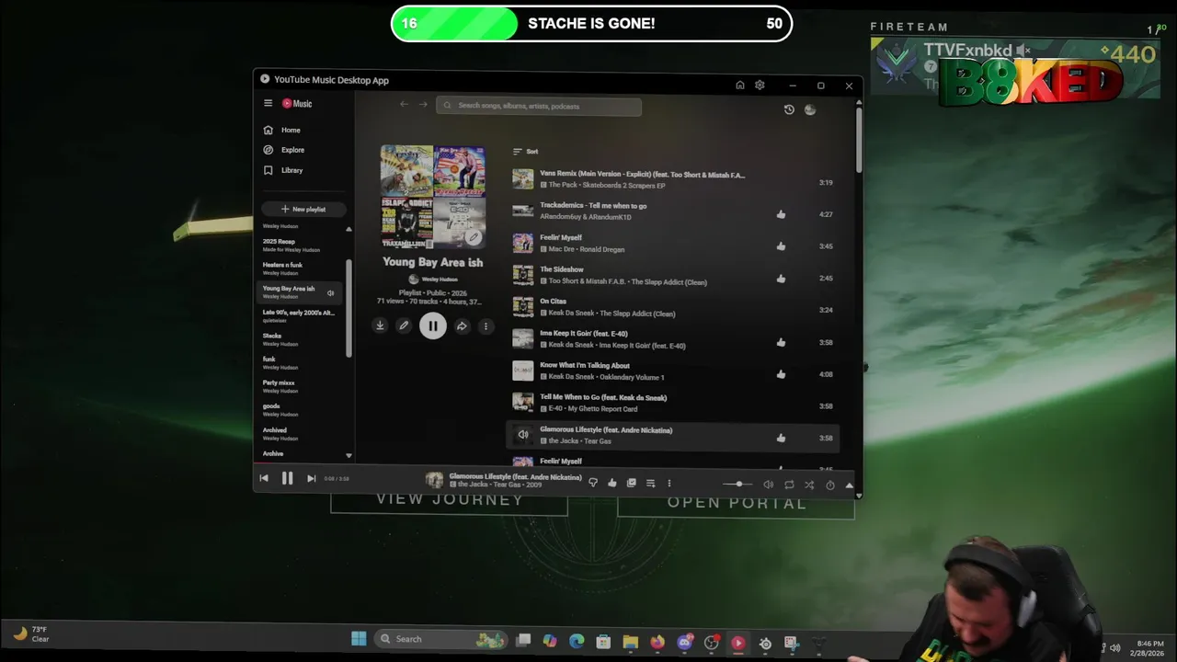
Task: Click the playlist cover collage
Action: (x=433, y=196)
